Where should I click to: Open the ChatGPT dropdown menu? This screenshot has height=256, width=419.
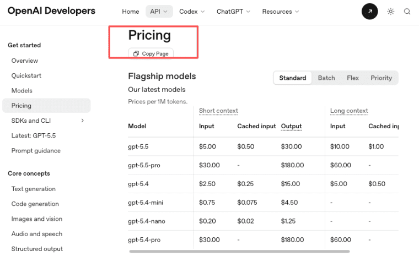pyautogui.click(x=233, y=12)
